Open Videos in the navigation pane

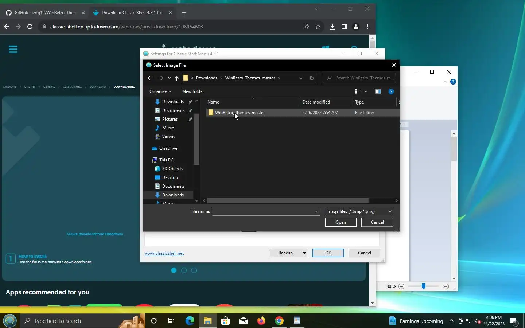point(168,137)
